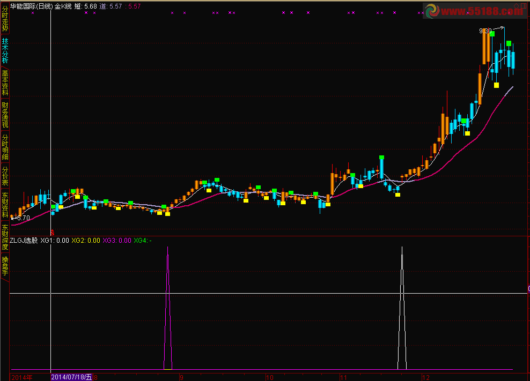Click the 道: 5.57 value label
The image size is (530, 381).
[111, 6]
